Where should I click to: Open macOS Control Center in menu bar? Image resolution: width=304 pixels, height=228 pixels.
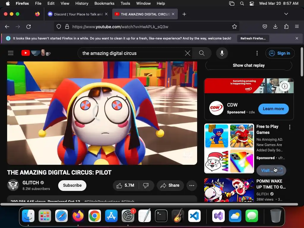252,4
